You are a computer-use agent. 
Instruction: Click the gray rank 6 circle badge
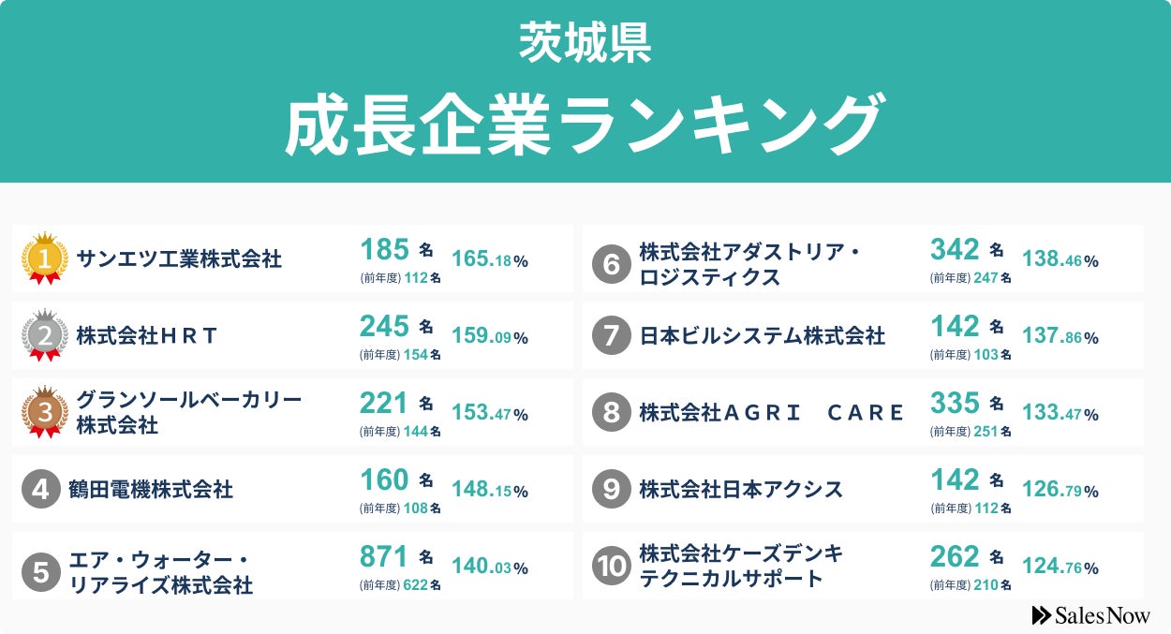pos(611,265)
